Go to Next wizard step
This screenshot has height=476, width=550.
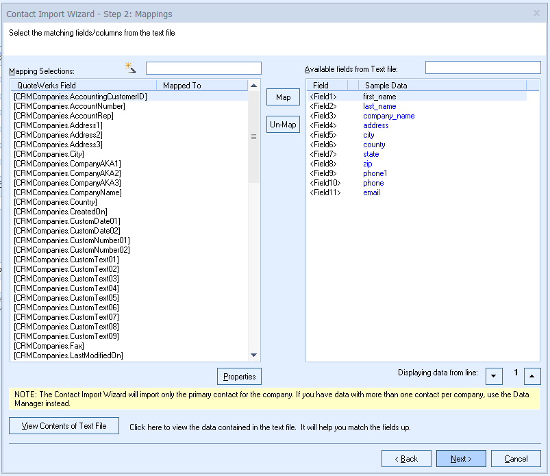pos(461,459)
